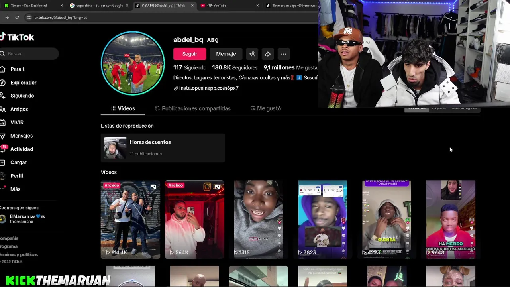Image resolution: width=510 pixels, height=287 pixels.
Task: Click Términos y políticas footer link
Action: [x=19, y=254]
